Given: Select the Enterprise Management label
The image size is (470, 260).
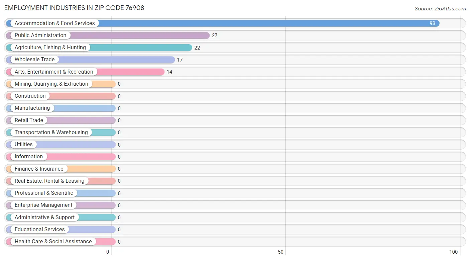Looking at the screenshot, I should (43, 205).
